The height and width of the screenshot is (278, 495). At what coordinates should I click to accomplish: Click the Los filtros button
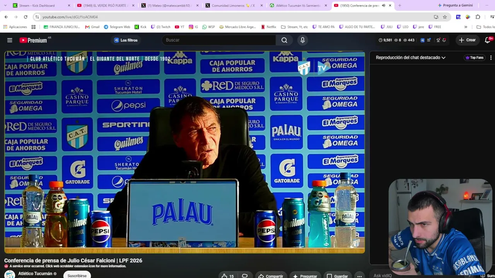(126, 40)
